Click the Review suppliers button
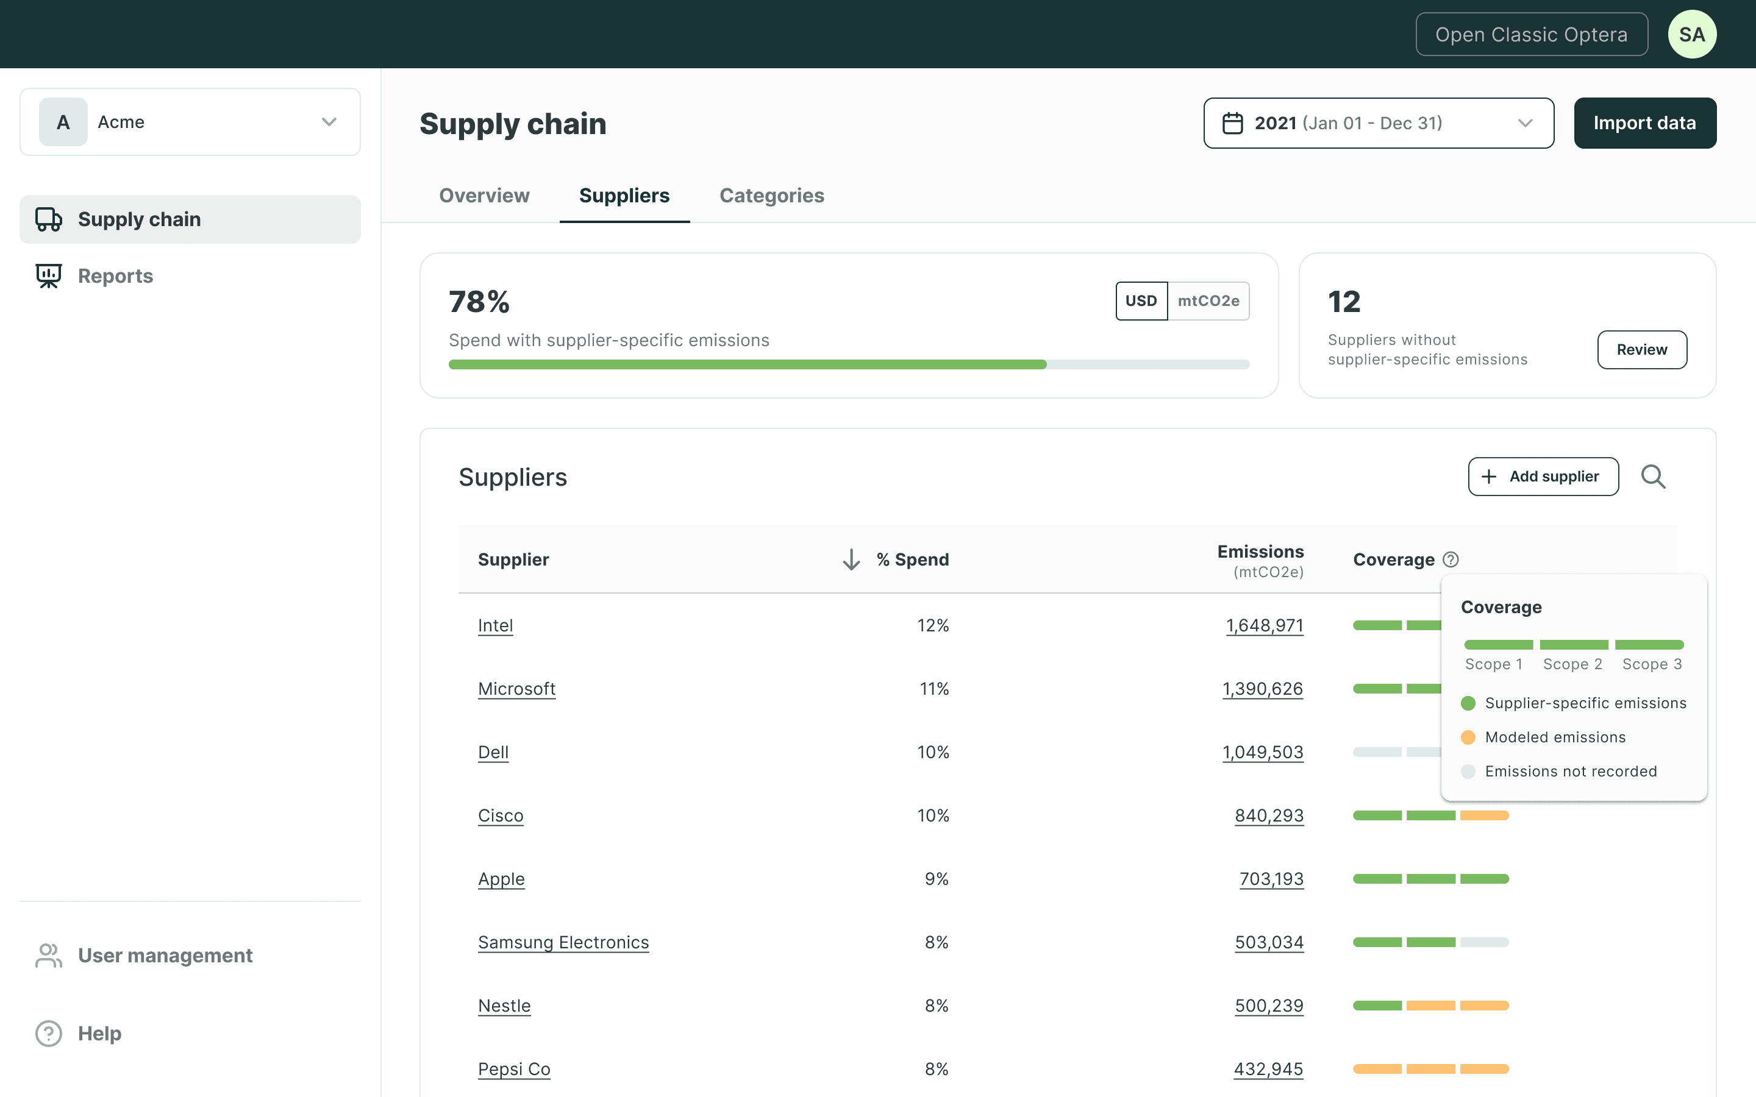 pos(1642,350)
